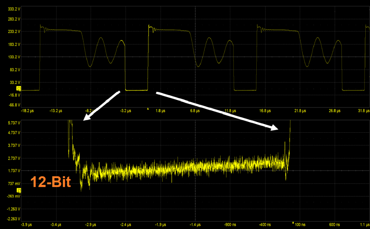Click the 5.737 V zoom axis label
The width and height of the screenshot is (370, 229).
tap(14, 123)
